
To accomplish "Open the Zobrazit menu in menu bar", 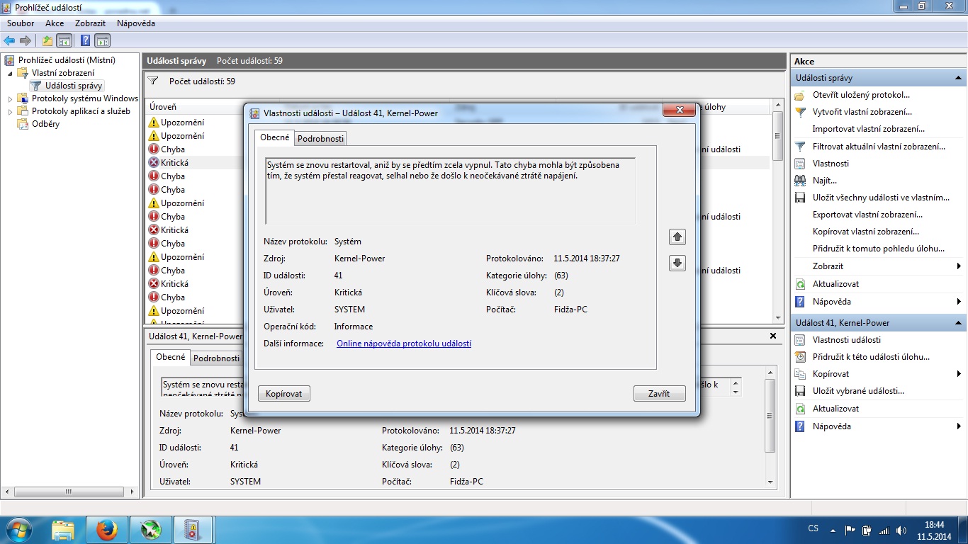I will click(91, 23).
